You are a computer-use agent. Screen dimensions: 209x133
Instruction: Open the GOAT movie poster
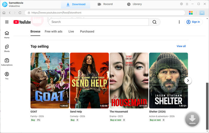click(x=50, y=81)
